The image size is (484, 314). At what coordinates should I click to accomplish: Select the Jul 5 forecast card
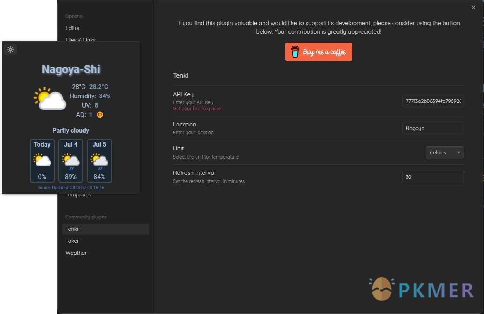100,161
